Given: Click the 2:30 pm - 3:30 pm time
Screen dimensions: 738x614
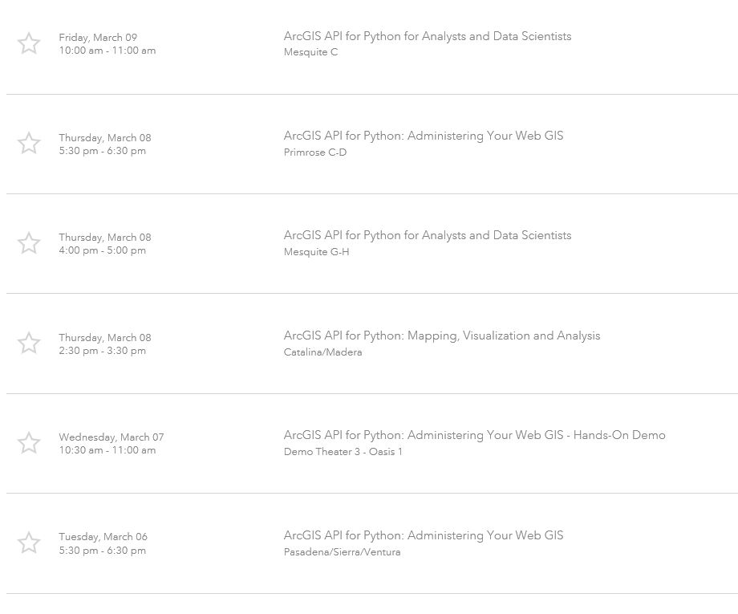Looking at the screenshot, I should (x=102, y=351).
